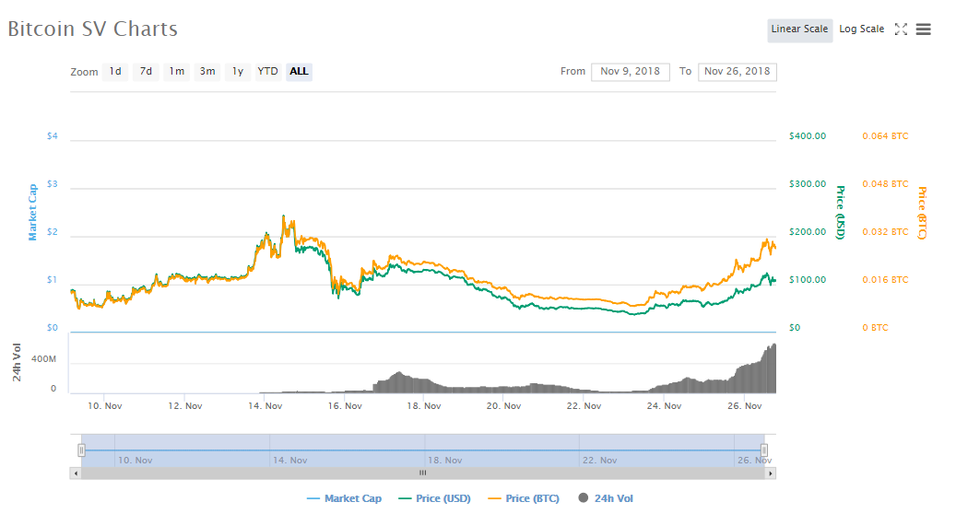Open the hamburger chart menu icon
The image size is (956, 514).
click(x=923, y=29)
